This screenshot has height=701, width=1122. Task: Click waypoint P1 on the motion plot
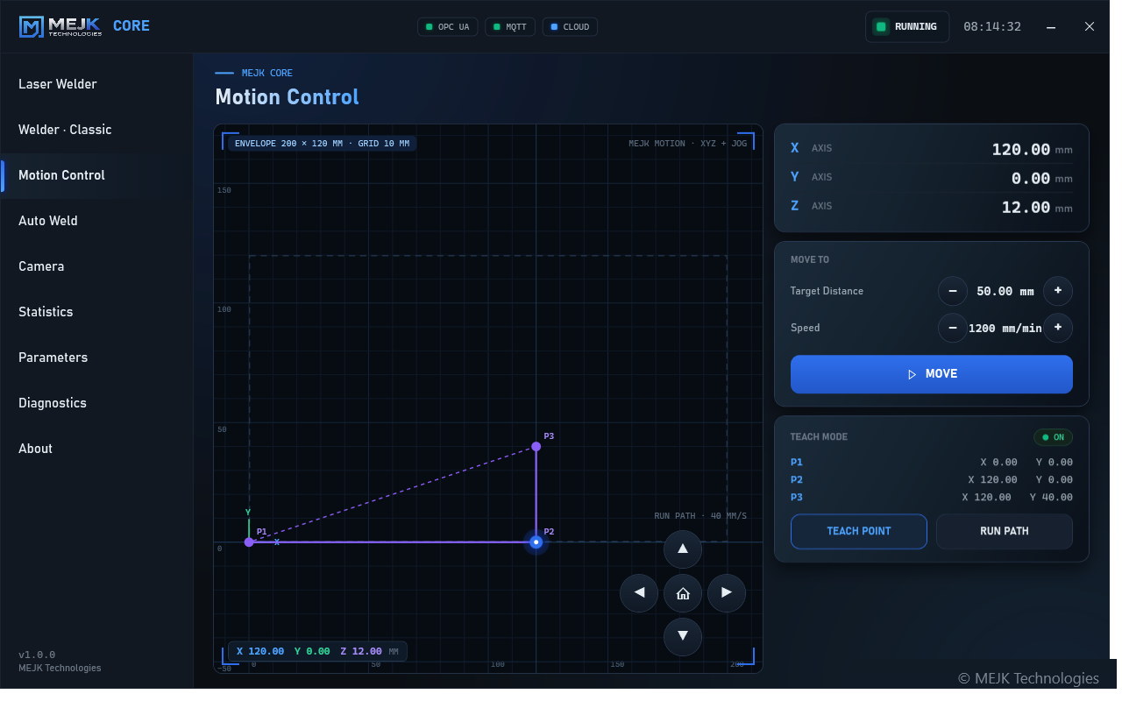pos(249,542)
